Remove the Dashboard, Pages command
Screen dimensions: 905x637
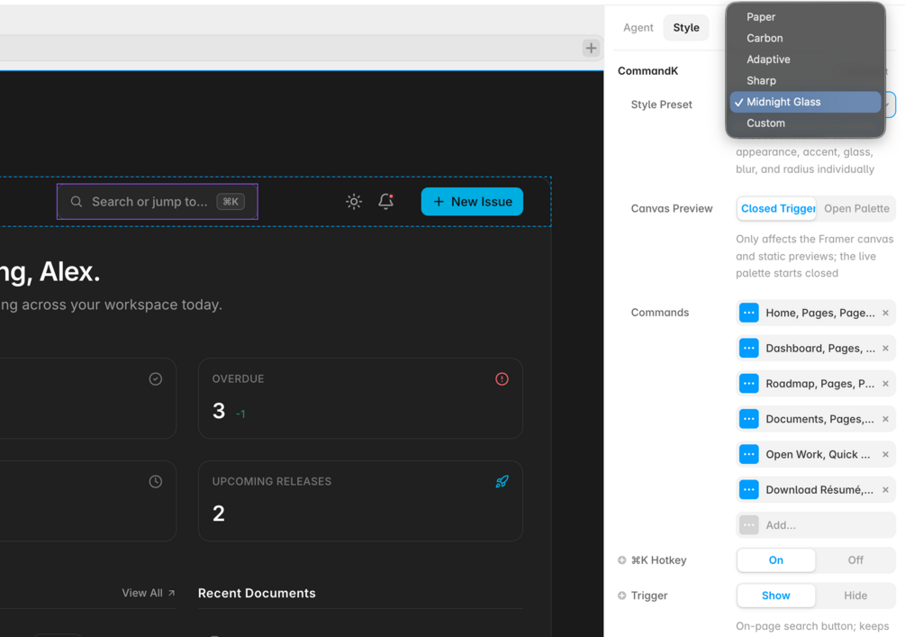click(885, 349)
